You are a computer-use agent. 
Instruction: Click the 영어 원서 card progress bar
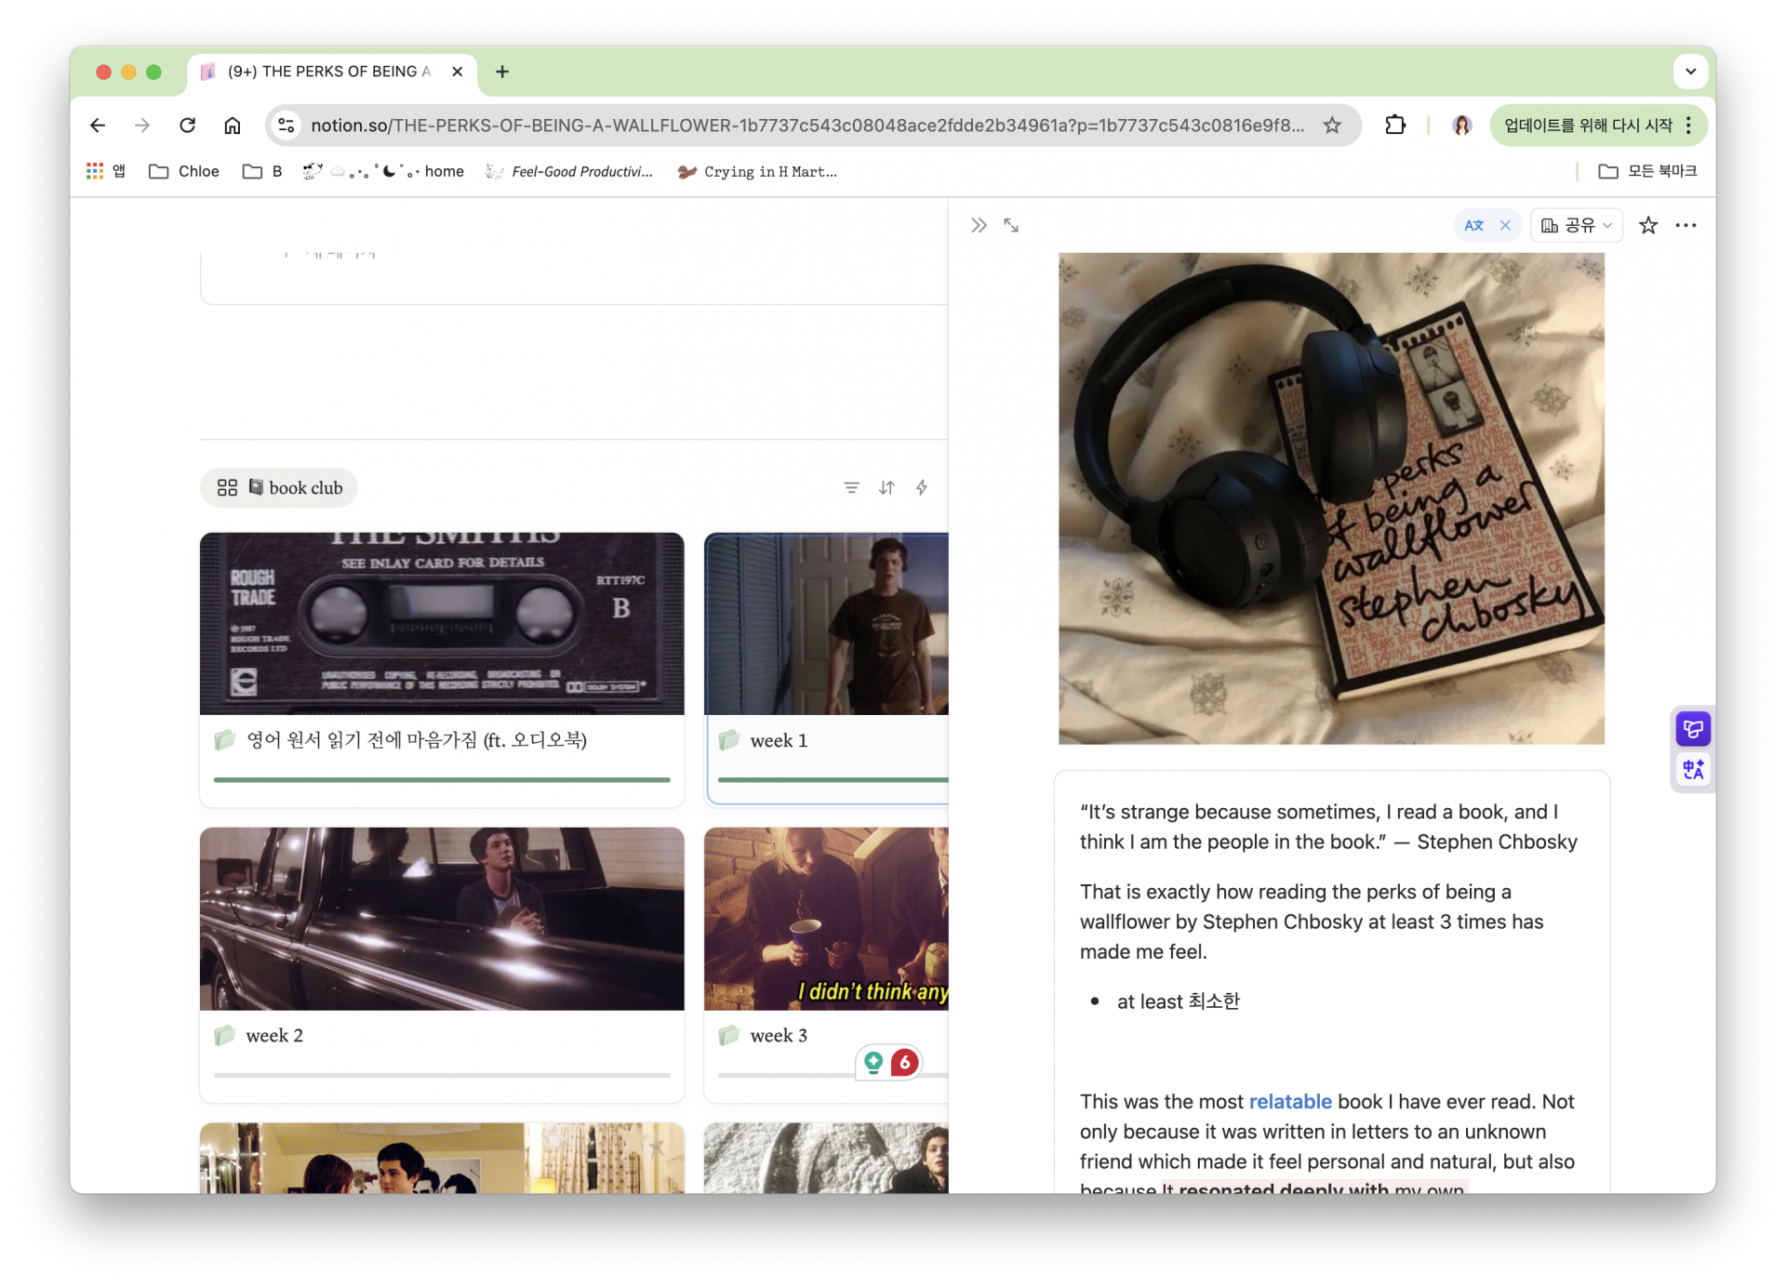(x=442, y=780)
